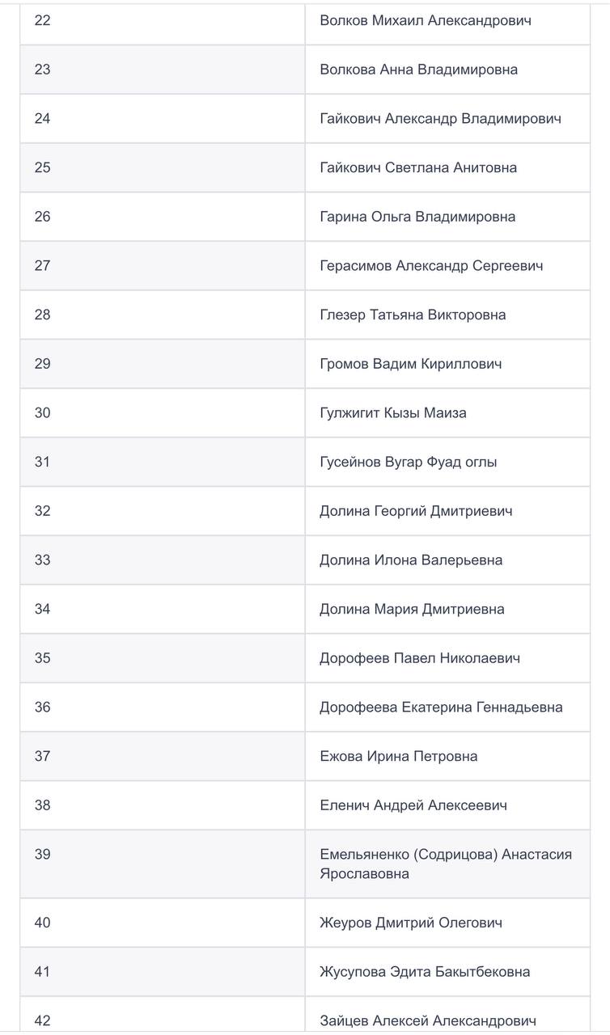Viewport: 610px width, 1035px height.
Task: Select Гайкович Светлана Анитовна cell
Action: pos(418,167)
